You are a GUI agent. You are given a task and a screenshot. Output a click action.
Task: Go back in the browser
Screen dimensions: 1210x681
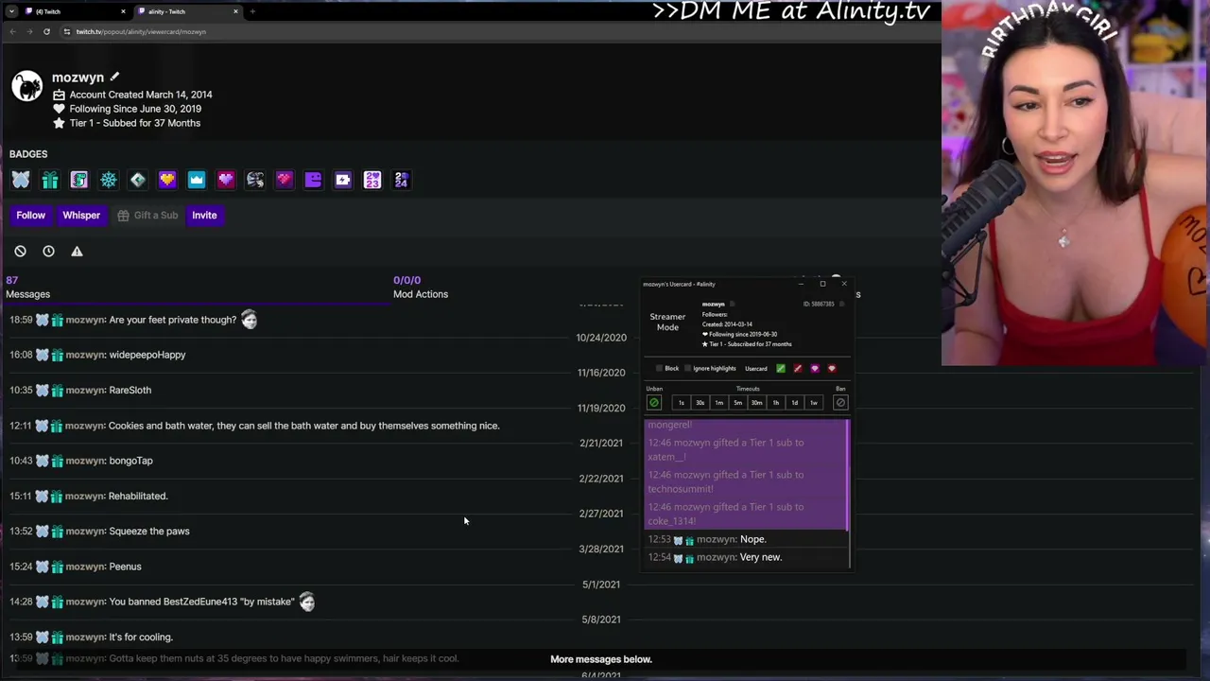tap(12, 32)
